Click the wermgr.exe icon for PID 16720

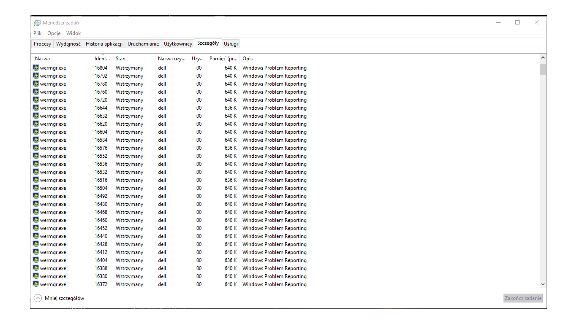36,100
